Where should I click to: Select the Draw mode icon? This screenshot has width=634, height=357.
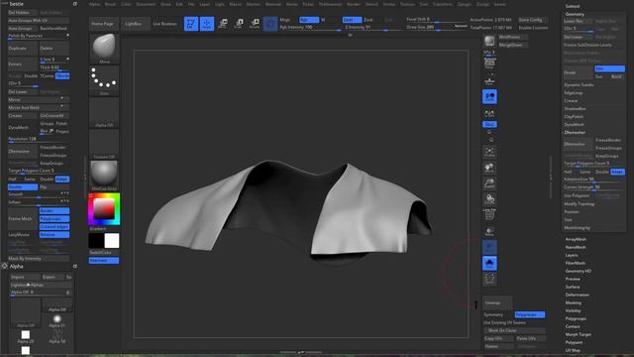coord(207,24)
